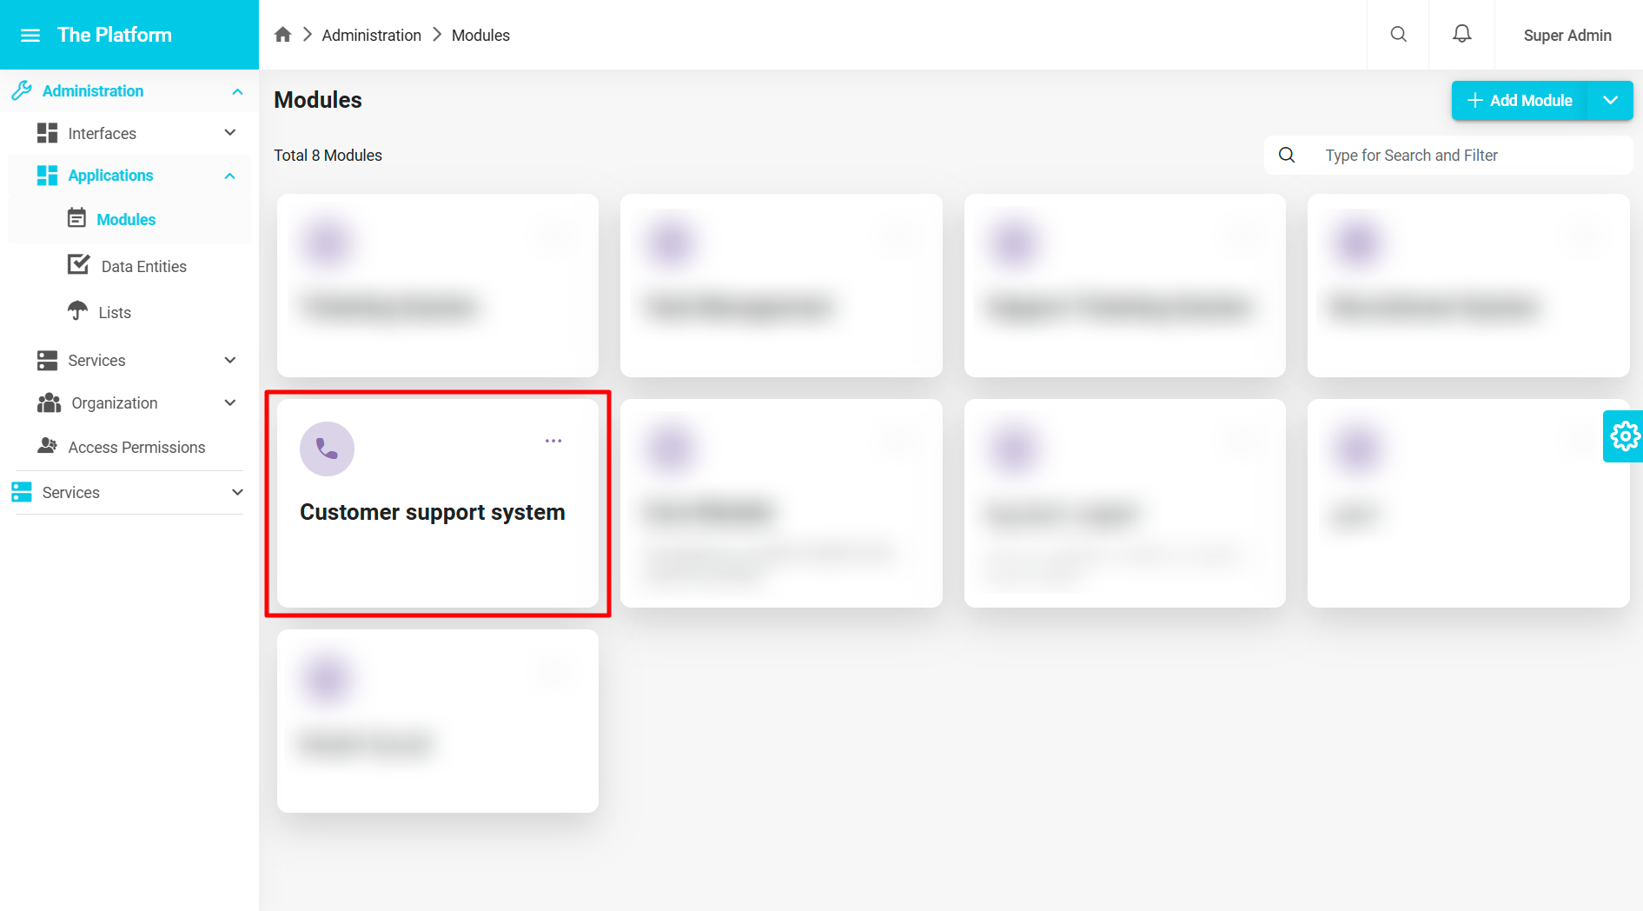Click the home breadcrumb icon
The height and width of the screenshot is (911, 1643).
(282, 35)
